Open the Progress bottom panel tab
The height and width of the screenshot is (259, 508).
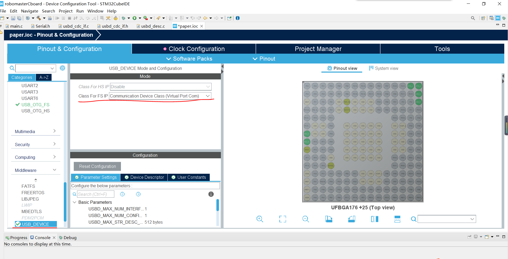(16, 237)
